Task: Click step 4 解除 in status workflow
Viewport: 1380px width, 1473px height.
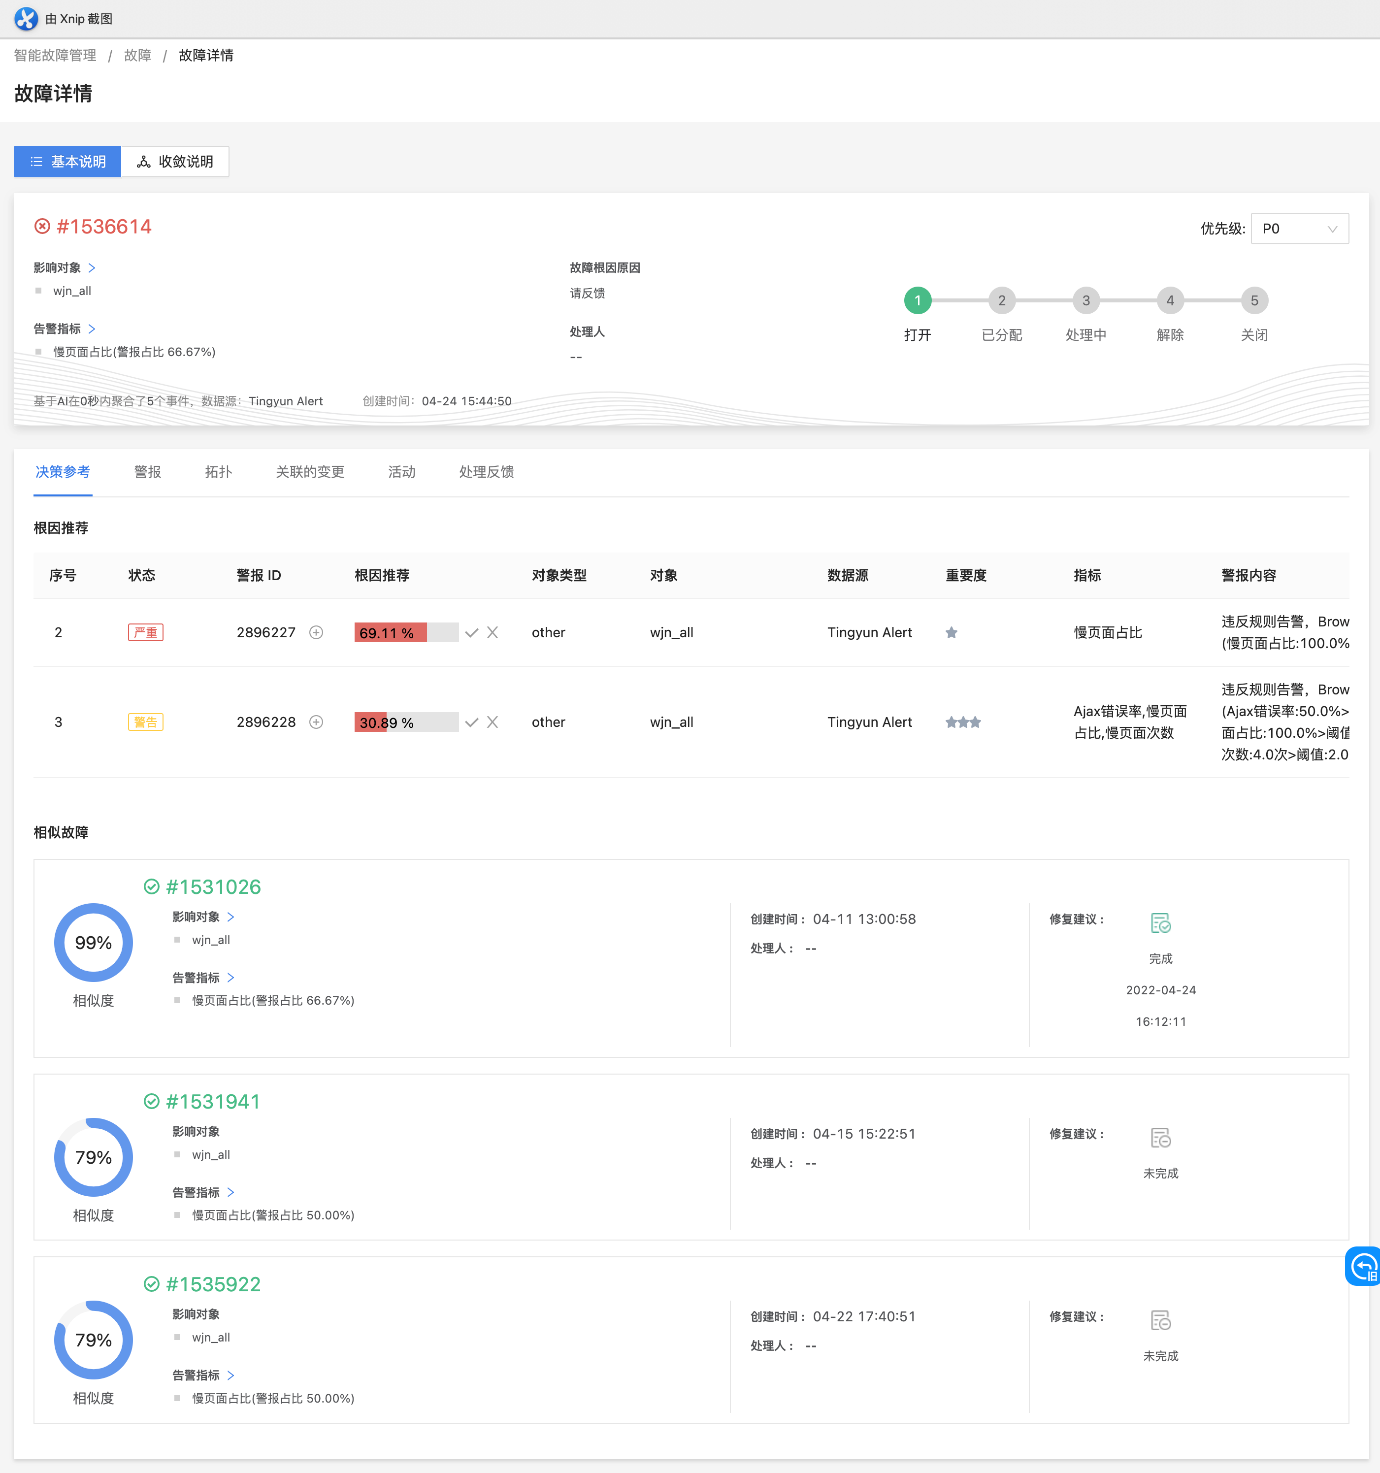Action: pos(1170,300)
